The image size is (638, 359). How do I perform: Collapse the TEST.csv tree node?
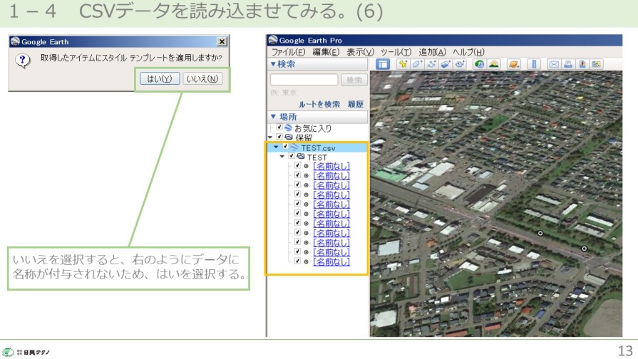point(277,147)
